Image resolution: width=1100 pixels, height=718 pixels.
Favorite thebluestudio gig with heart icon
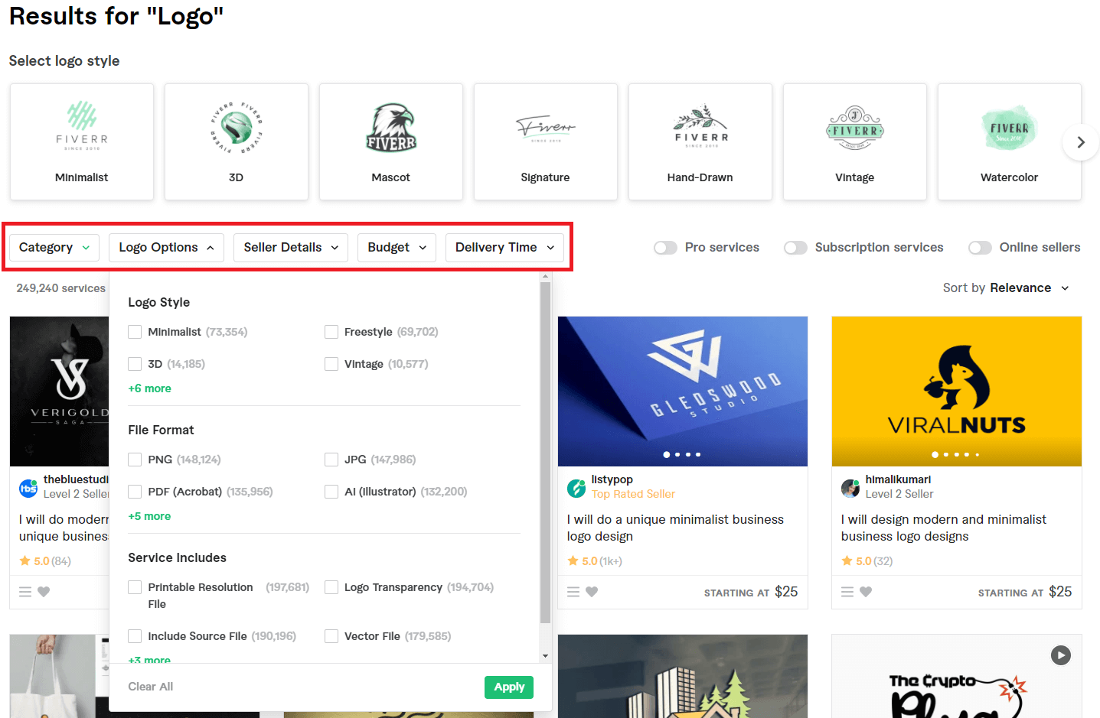coord(44,592)
